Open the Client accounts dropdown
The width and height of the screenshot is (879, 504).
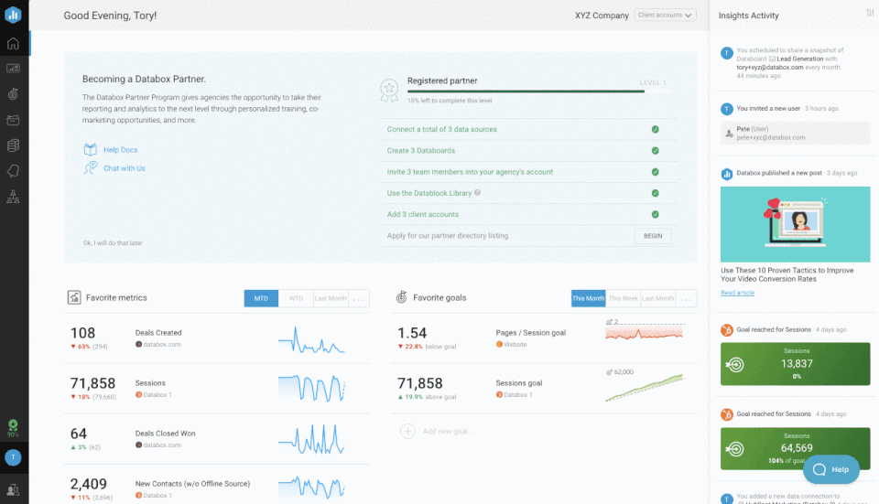[x=666, y=16]
